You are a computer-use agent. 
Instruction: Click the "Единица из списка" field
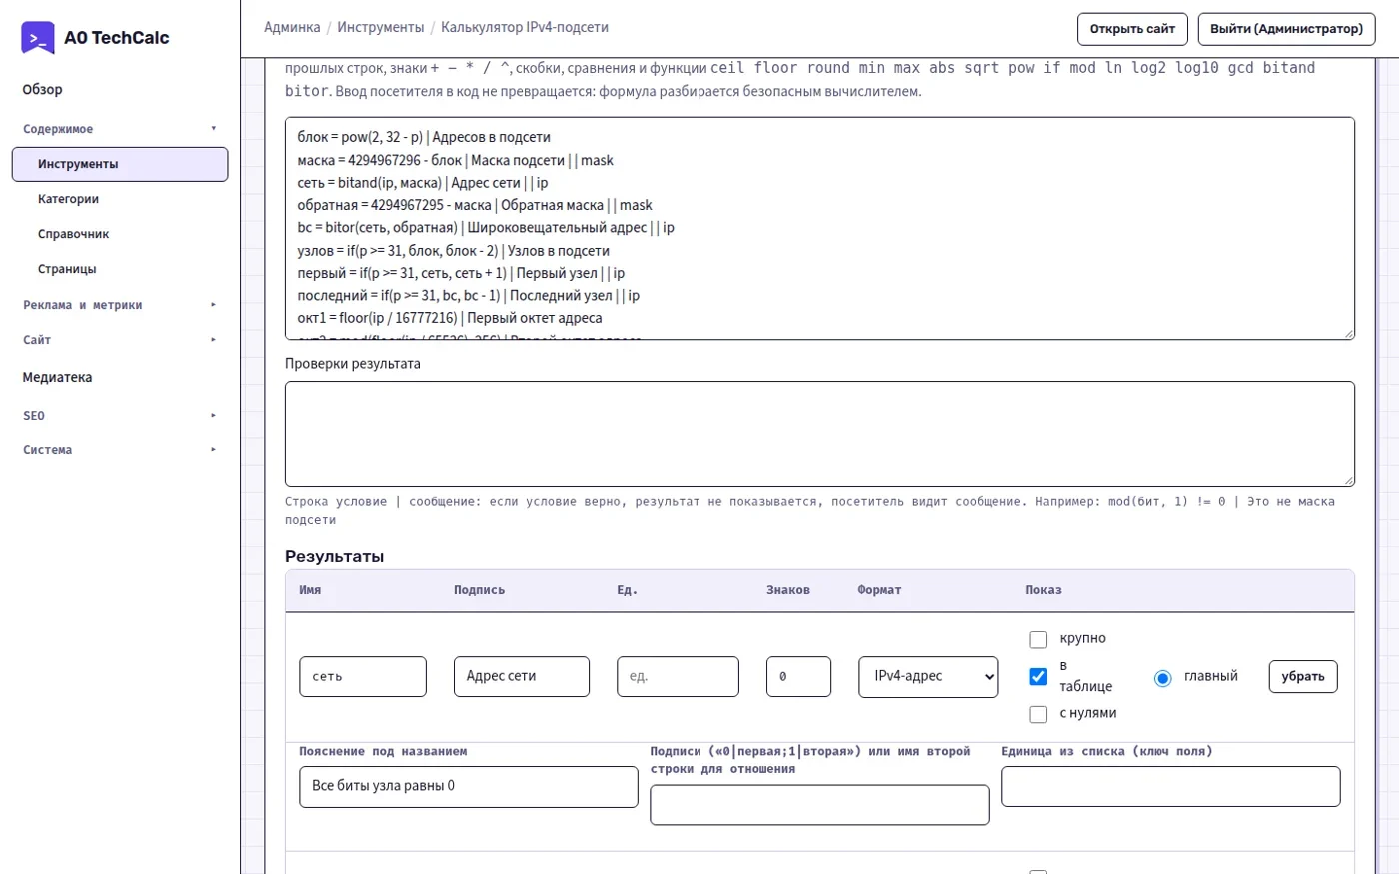(1171, 787)
